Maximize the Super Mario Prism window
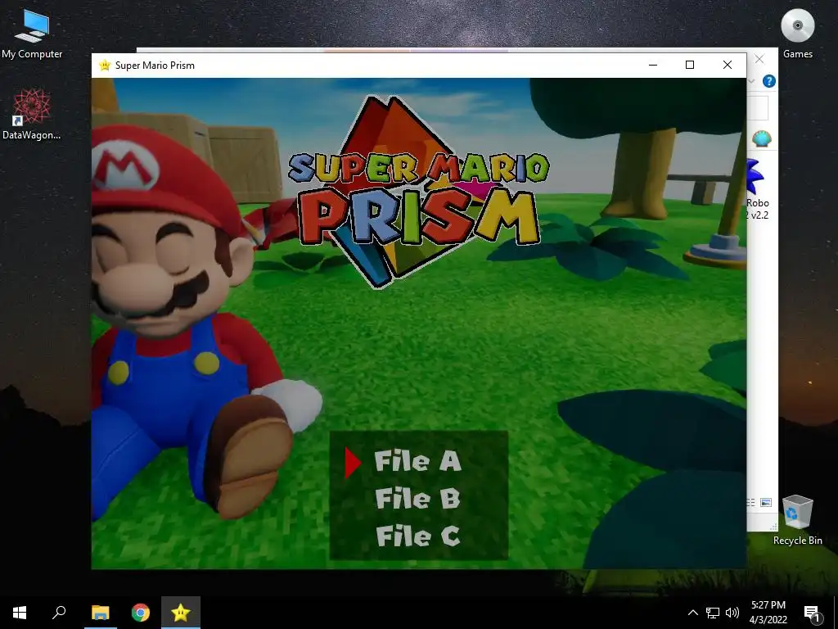Image resolution: width=838 pixels, height=629 pixels. (x=690, y=66)
